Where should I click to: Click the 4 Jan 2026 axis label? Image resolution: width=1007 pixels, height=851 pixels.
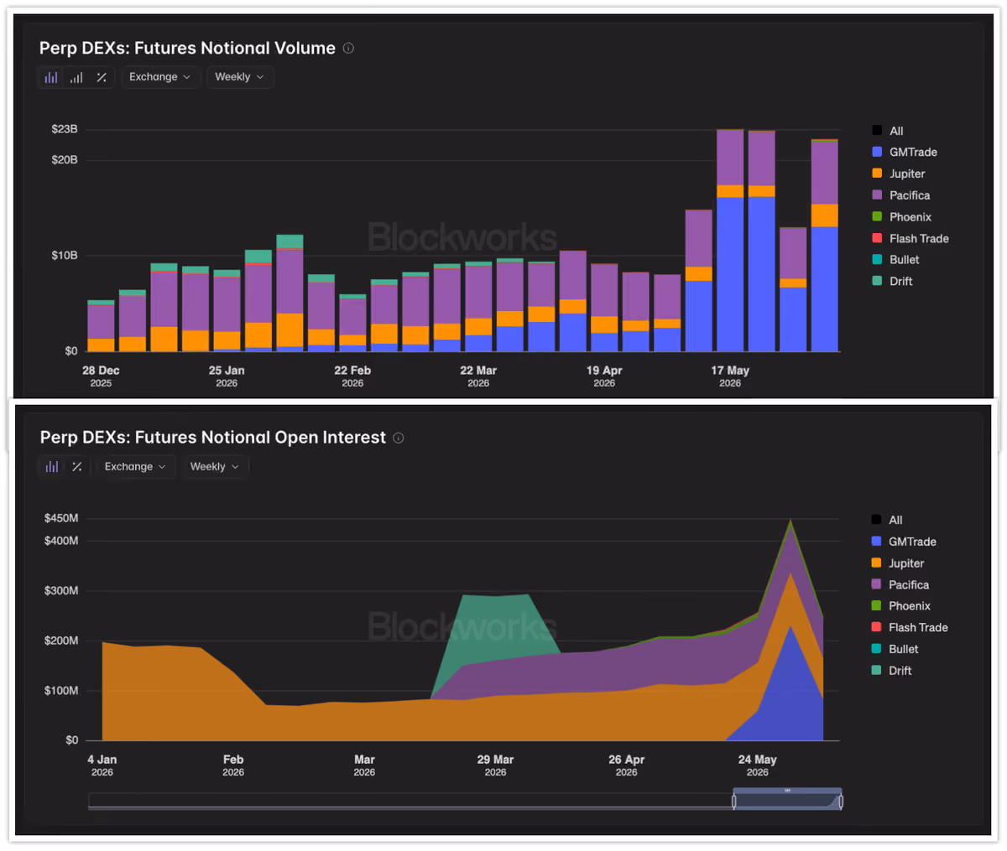click(x=102, y=765)
